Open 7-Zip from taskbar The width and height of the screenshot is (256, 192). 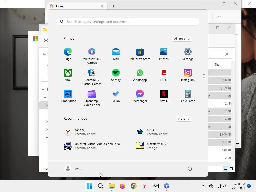(156, 186)
